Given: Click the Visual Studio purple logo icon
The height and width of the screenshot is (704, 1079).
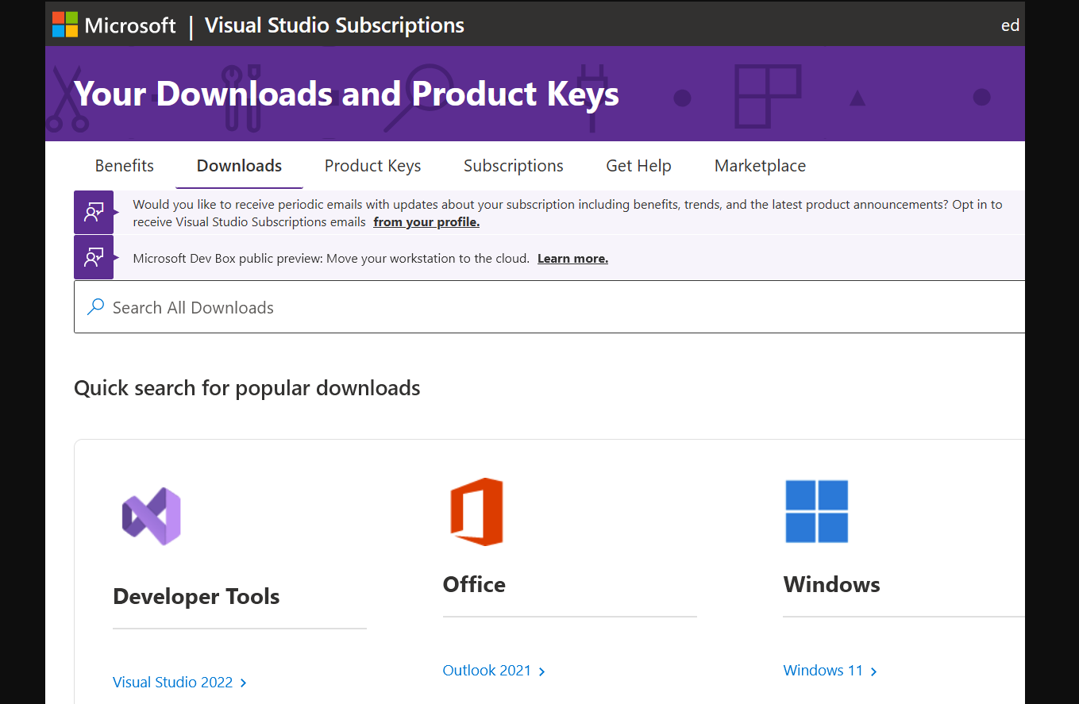Looking at the screenshot, I should (x=151, y=516).
